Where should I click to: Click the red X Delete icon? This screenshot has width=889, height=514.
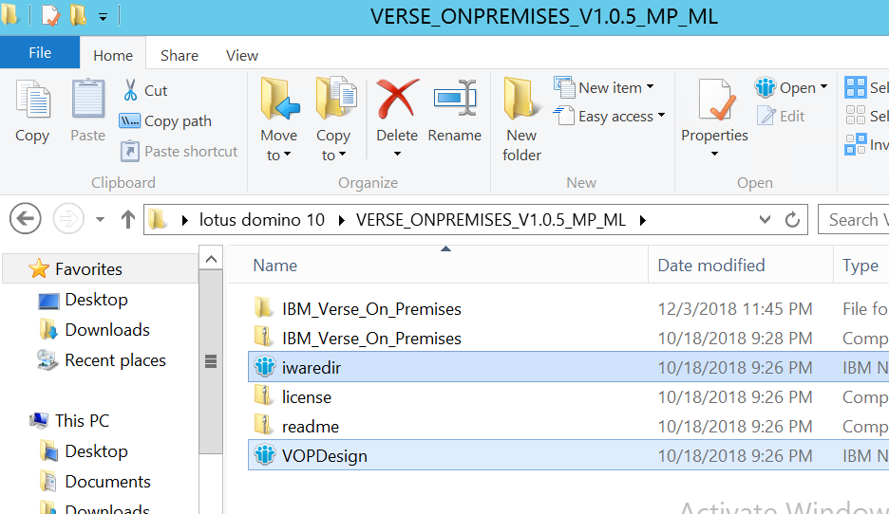[x=397, y=99]
